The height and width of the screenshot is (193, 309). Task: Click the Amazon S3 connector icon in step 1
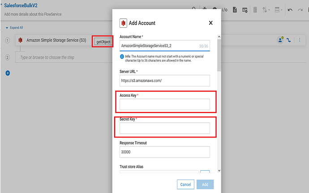click(20, 40)
